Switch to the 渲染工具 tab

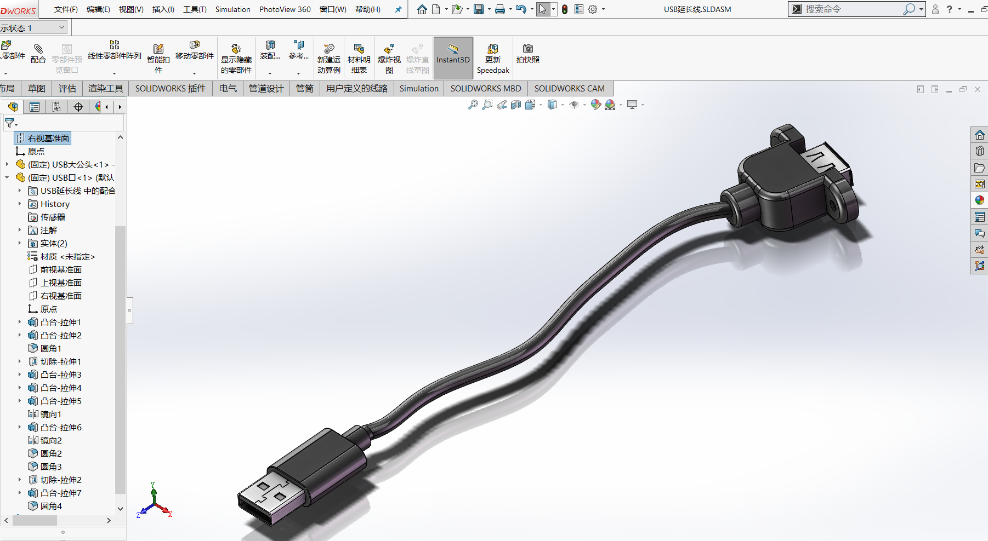coord(105,88)
